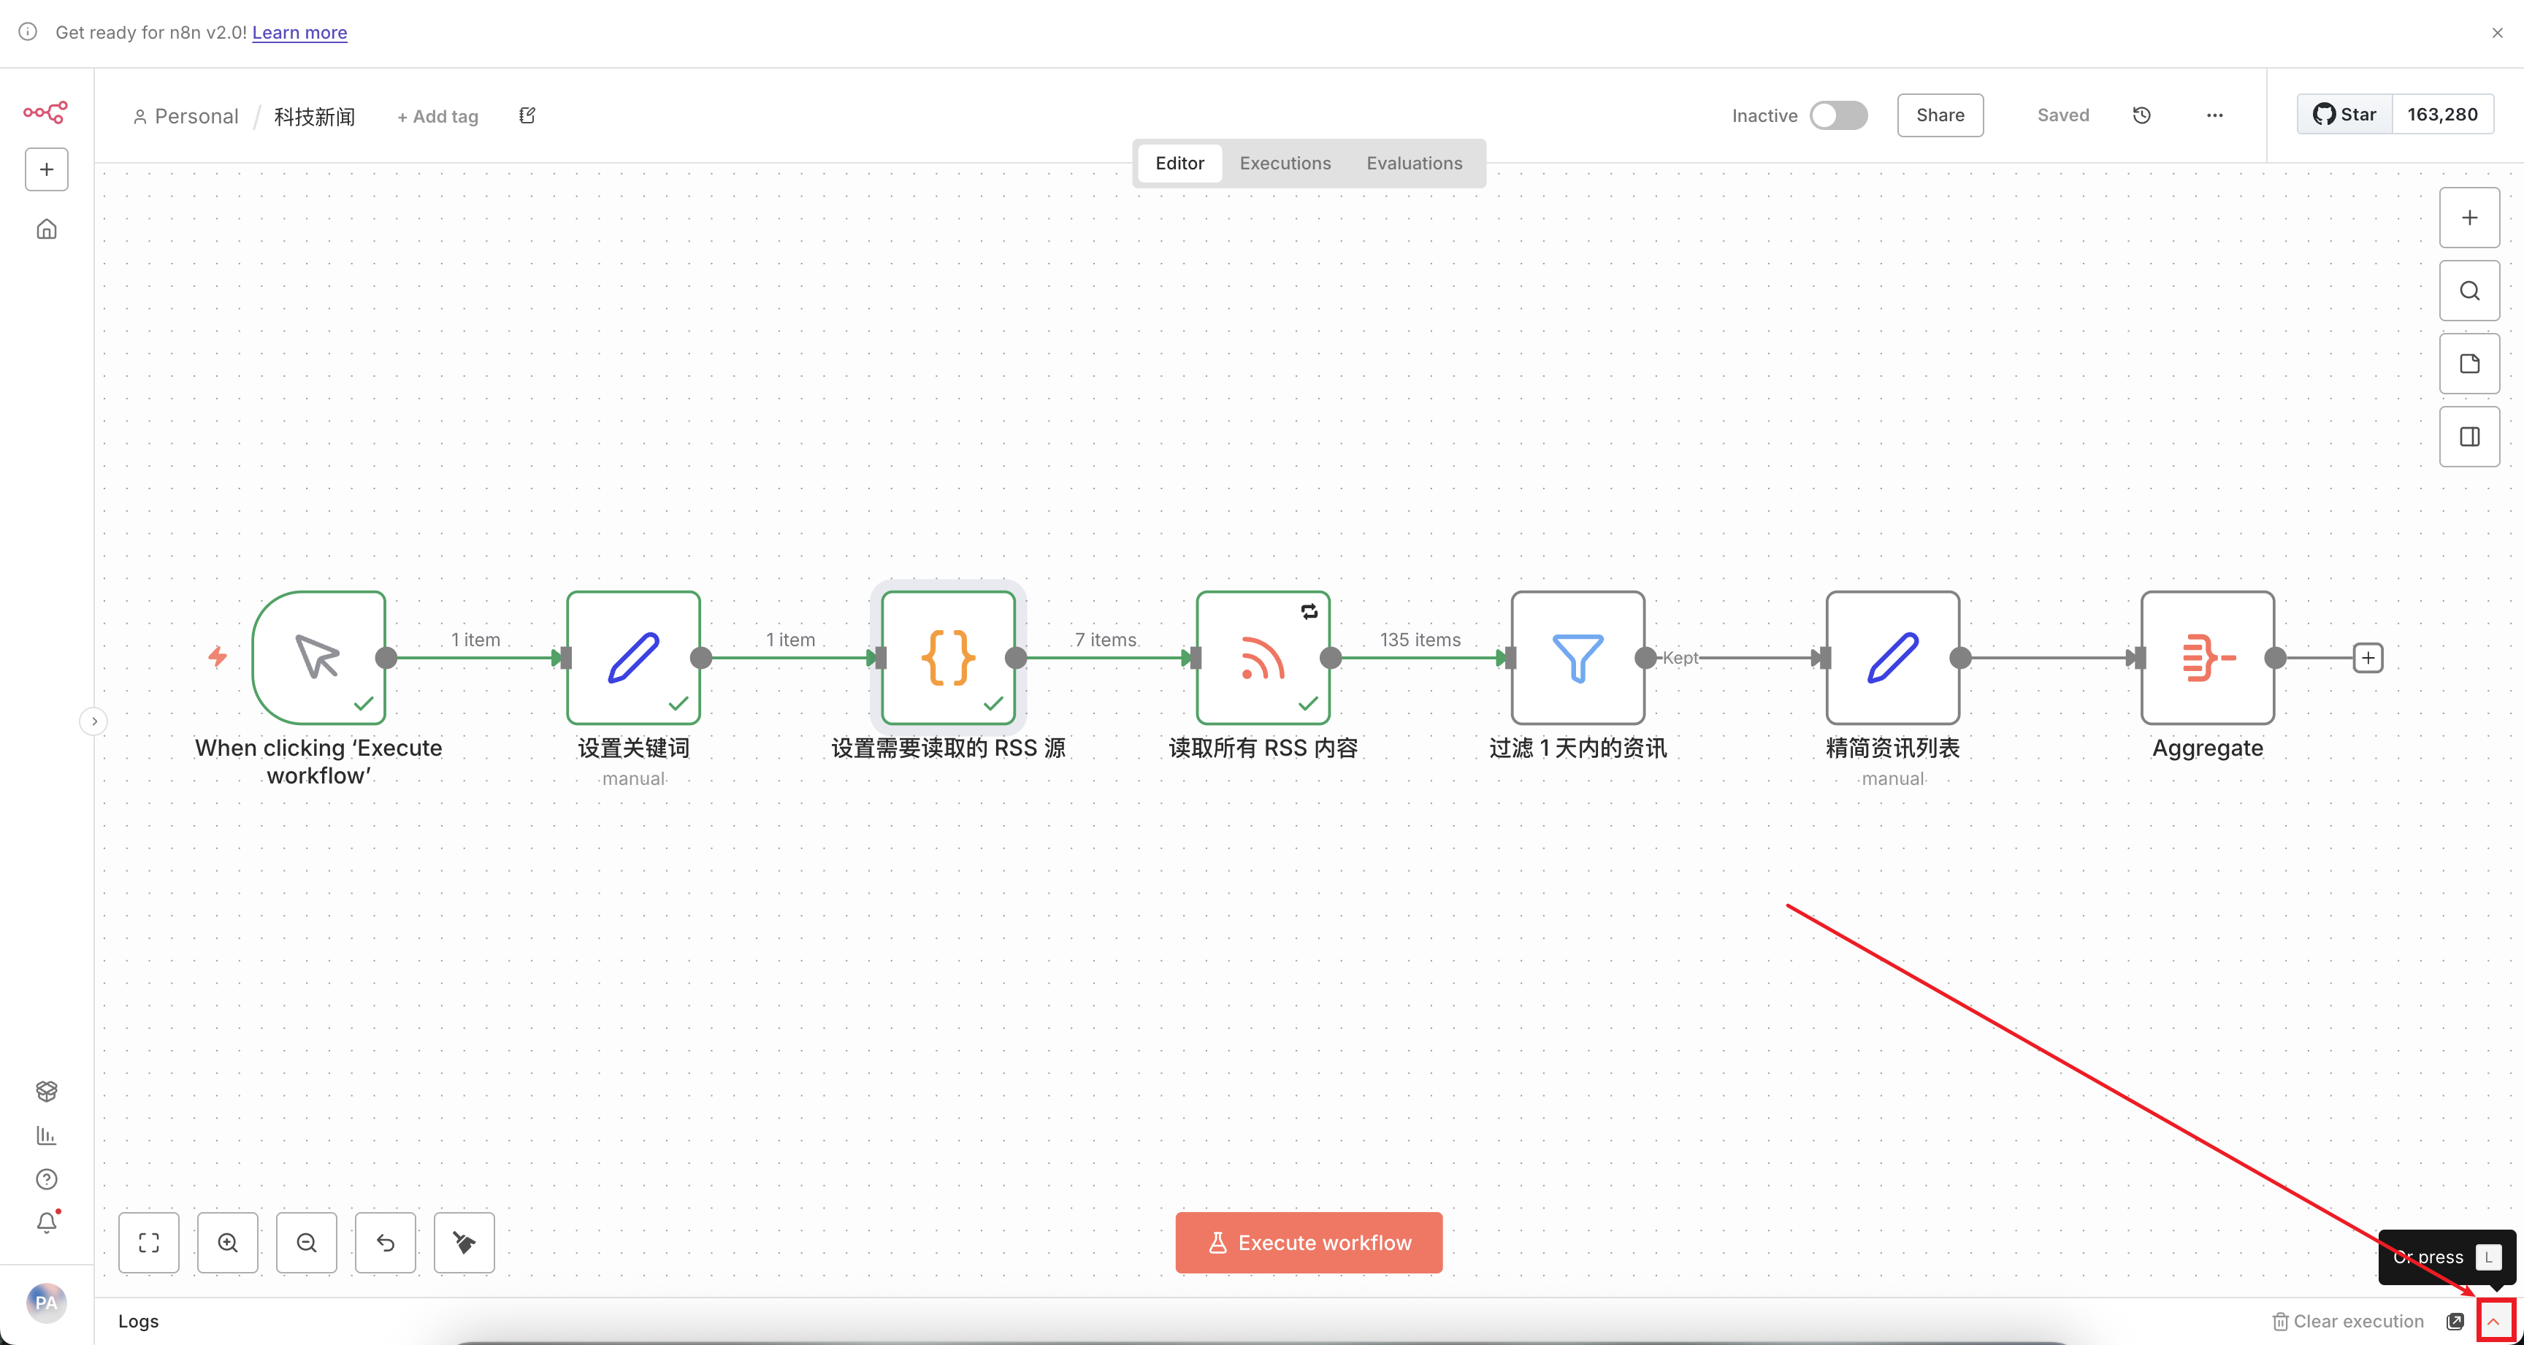The image size is (2524, 1345).
Task: Open the nodes search magnifier panel
Action: pos(2469,291)
